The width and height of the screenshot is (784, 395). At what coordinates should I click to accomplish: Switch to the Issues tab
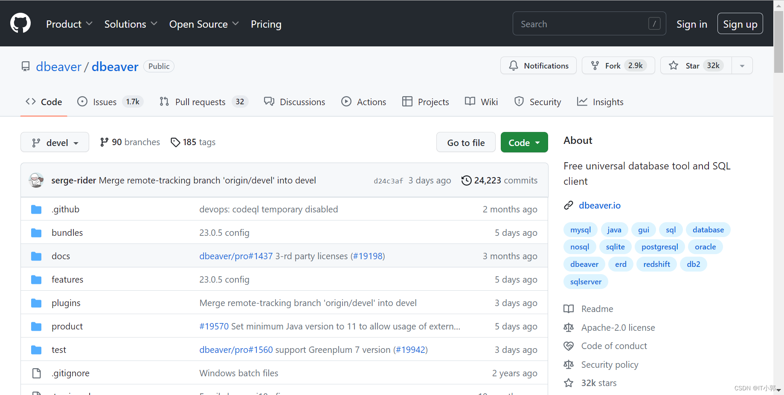click(110, 102)
